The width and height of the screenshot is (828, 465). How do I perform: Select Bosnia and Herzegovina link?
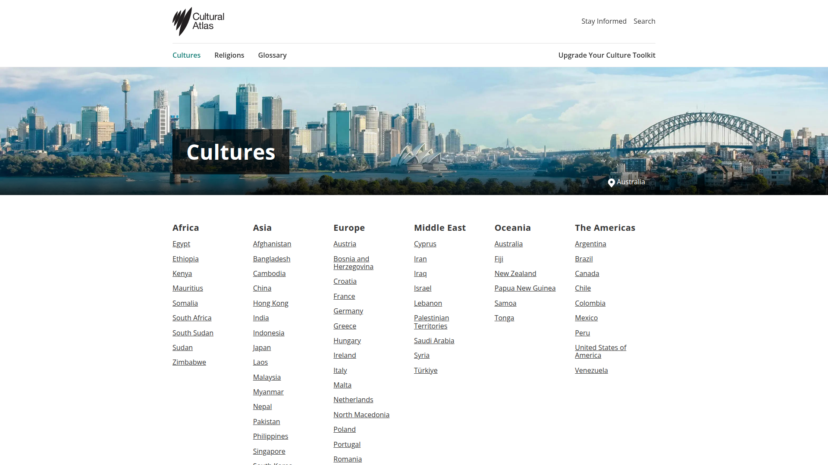pyautogui.click(x=353, y=263)
